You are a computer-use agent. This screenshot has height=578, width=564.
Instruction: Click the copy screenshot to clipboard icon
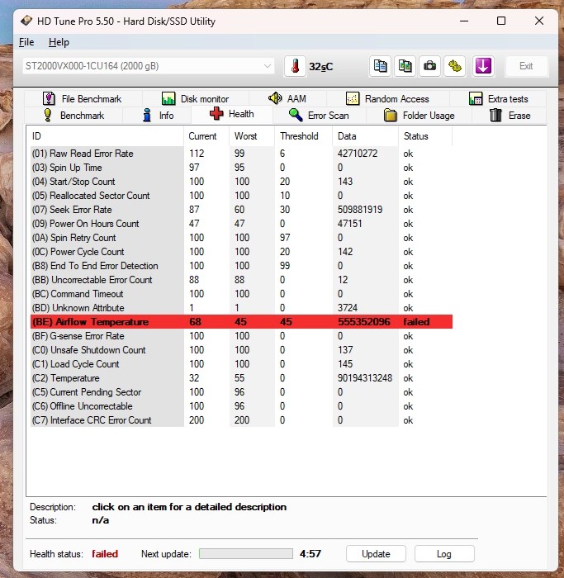click(405, 66)
